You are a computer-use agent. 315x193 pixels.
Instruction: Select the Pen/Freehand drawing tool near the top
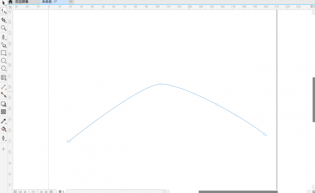point(3,37)
